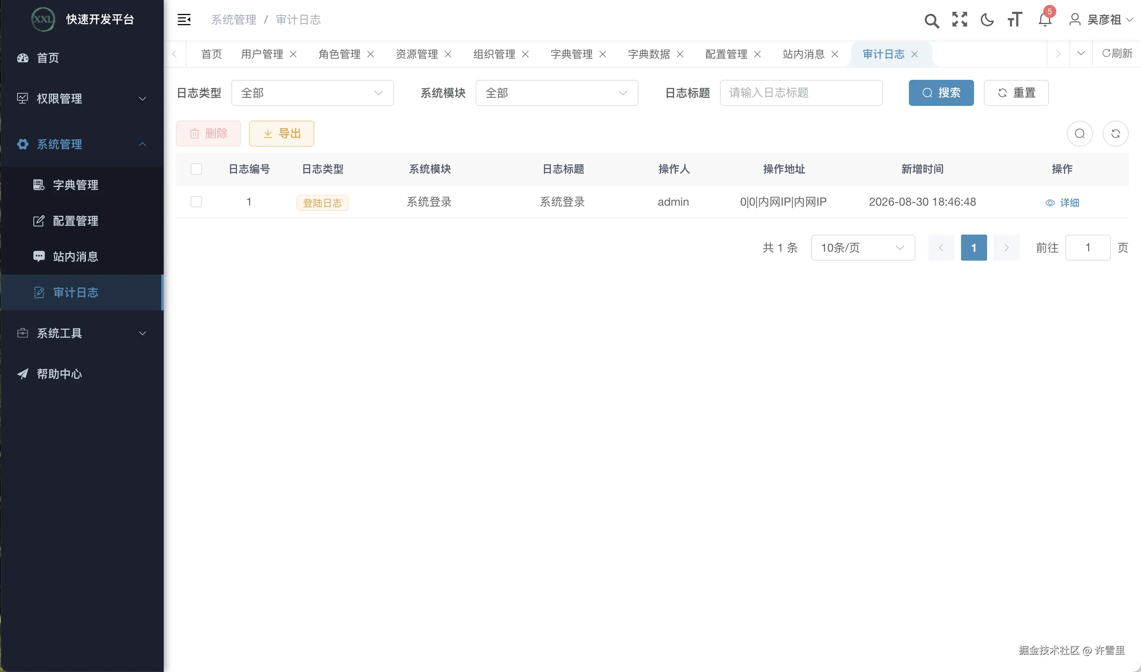
Task: Close the 用户管理 tab
Action: click(x=294, y=54)
